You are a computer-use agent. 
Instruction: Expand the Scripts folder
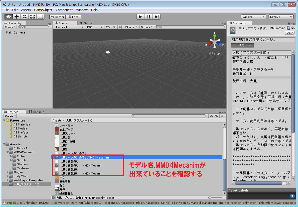point(11,160)
